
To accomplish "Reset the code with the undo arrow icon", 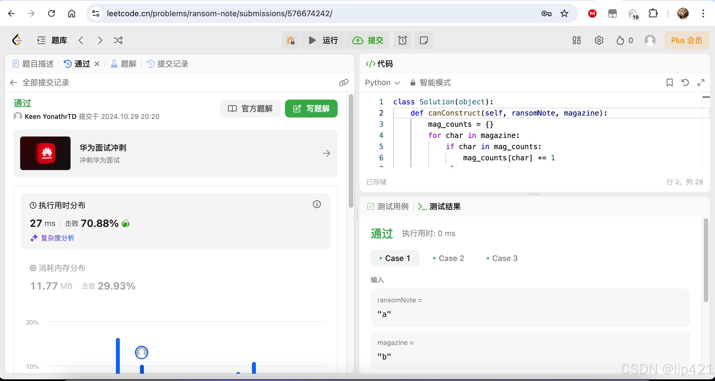I will coord(685,83).
